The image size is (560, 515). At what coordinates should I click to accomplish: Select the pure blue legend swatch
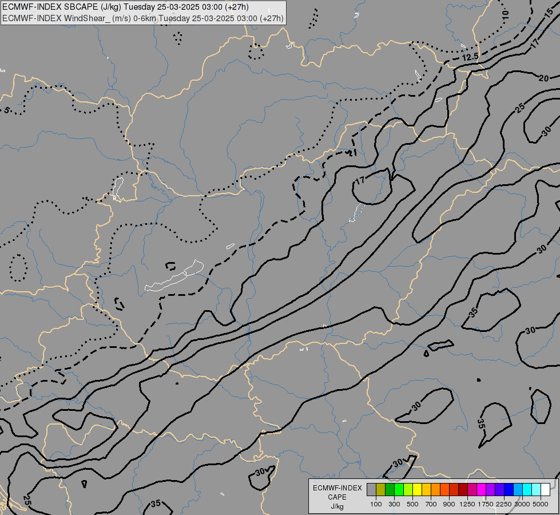(509, 490)
